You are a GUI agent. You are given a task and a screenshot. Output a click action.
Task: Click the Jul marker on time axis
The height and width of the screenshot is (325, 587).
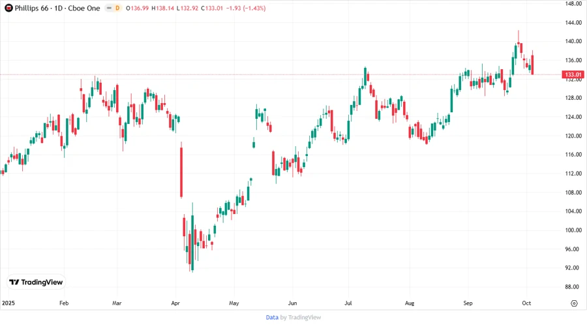(348, 303)
